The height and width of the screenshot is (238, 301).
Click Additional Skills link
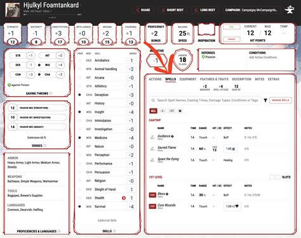(107, 220)
